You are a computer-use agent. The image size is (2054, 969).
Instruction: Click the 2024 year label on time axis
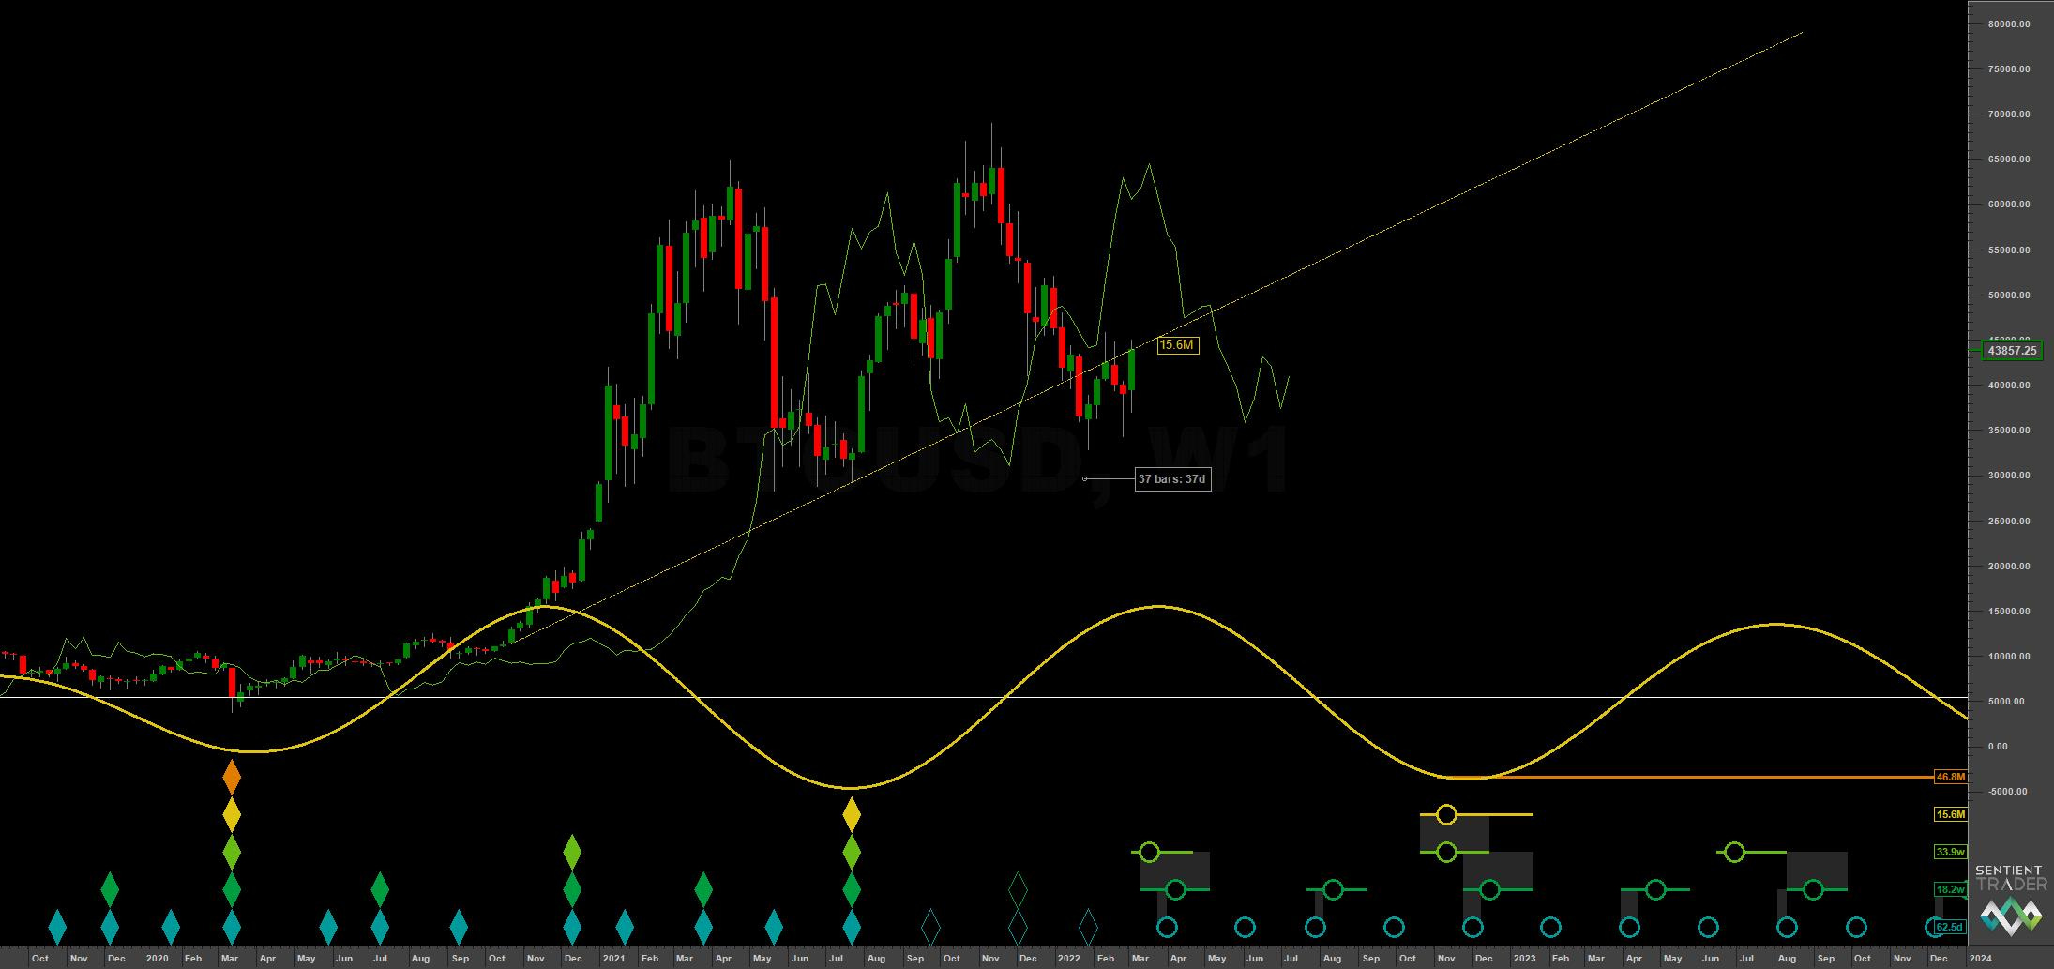1980,959
